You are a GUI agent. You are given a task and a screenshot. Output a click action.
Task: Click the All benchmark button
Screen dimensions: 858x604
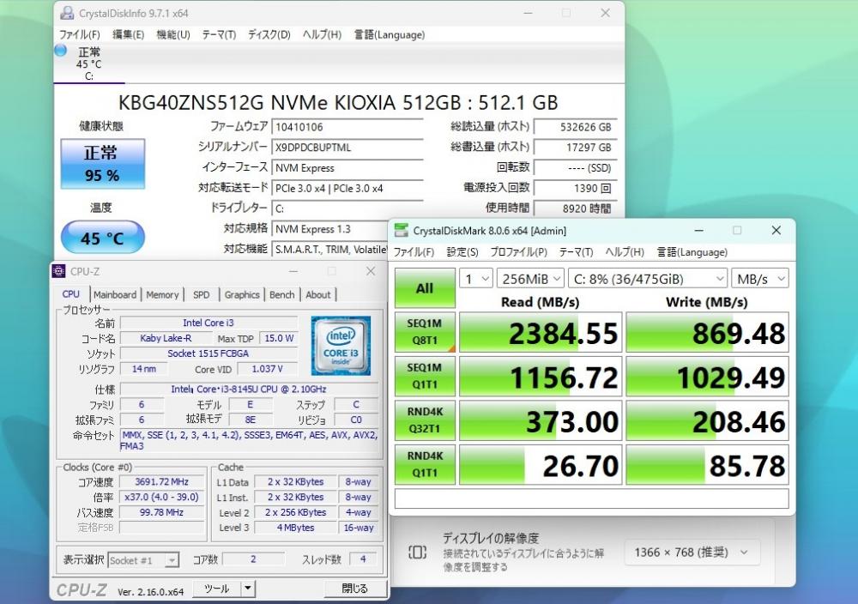click(425, 287)
